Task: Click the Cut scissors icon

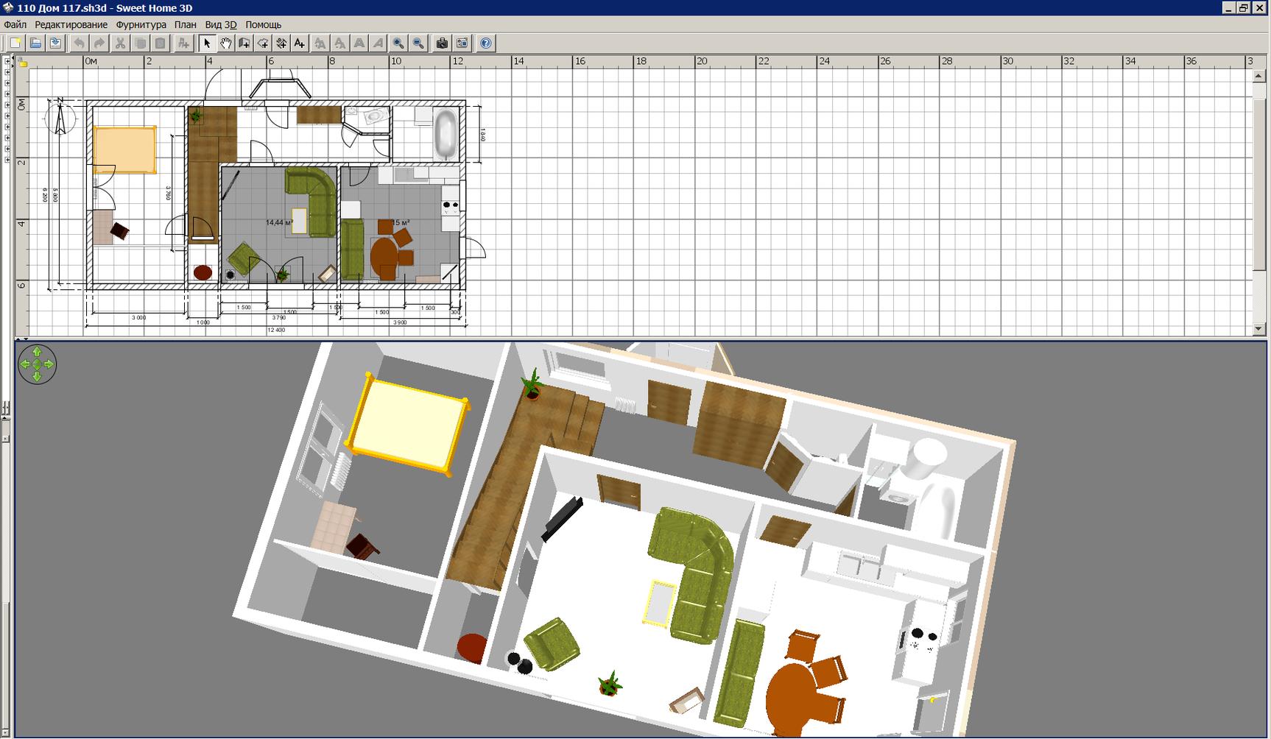Action: 119,43
